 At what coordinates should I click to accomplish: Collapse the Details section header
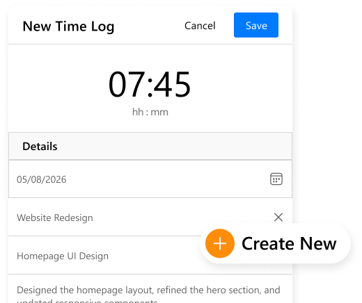coord(150,146)
